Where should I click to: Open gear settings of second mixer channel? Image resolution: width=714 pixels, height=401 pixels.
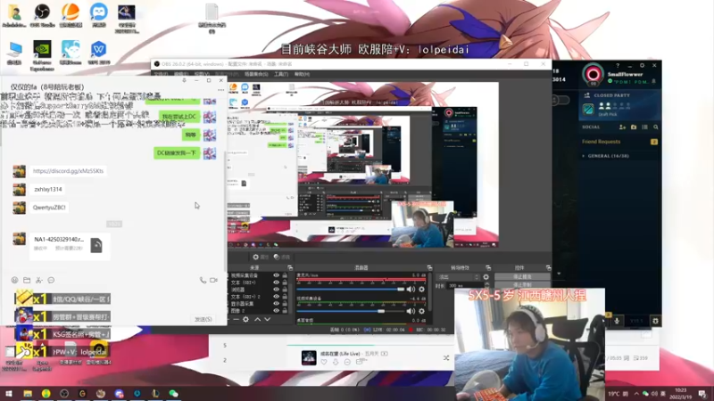click(x=421, y=311)
